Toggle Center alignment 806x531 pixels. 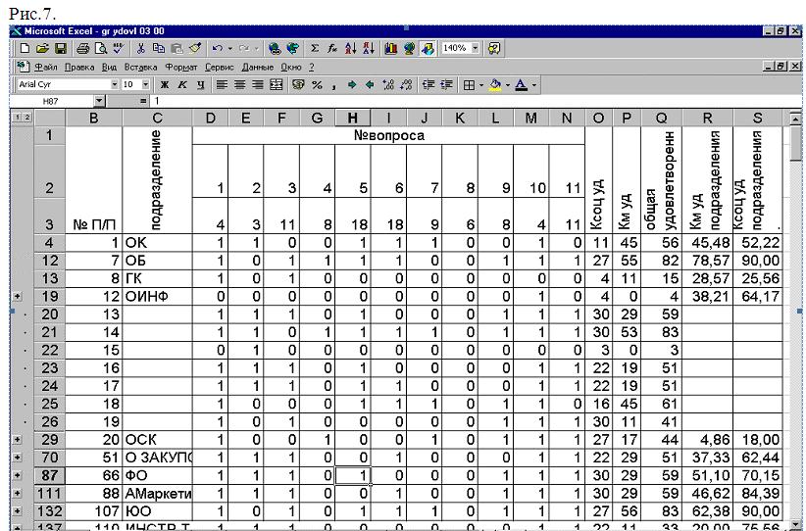click(239, 84)
